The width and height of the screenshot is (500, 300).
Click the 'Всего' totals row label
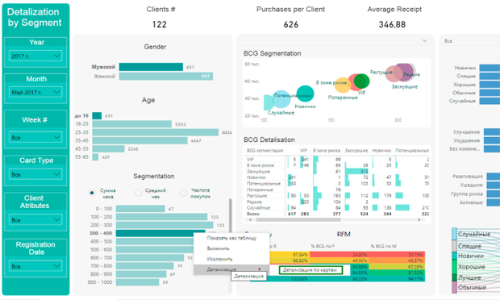click(x=253, y=214)
